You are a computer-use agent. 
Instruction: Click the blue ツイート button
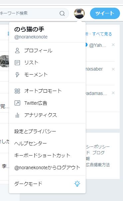coord(105,13)
